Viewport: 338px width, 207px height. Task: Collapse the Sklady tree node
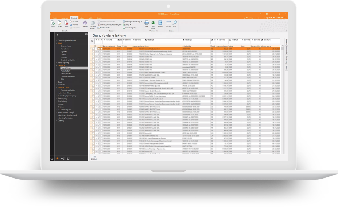tap(56, 43)
